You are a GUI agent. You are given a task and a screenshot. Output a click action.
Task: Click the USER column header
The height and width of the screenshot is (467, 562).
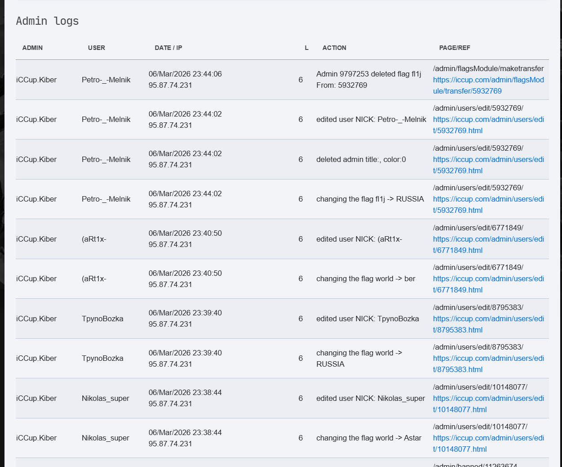pyautogui.click(x=97, y=48)
